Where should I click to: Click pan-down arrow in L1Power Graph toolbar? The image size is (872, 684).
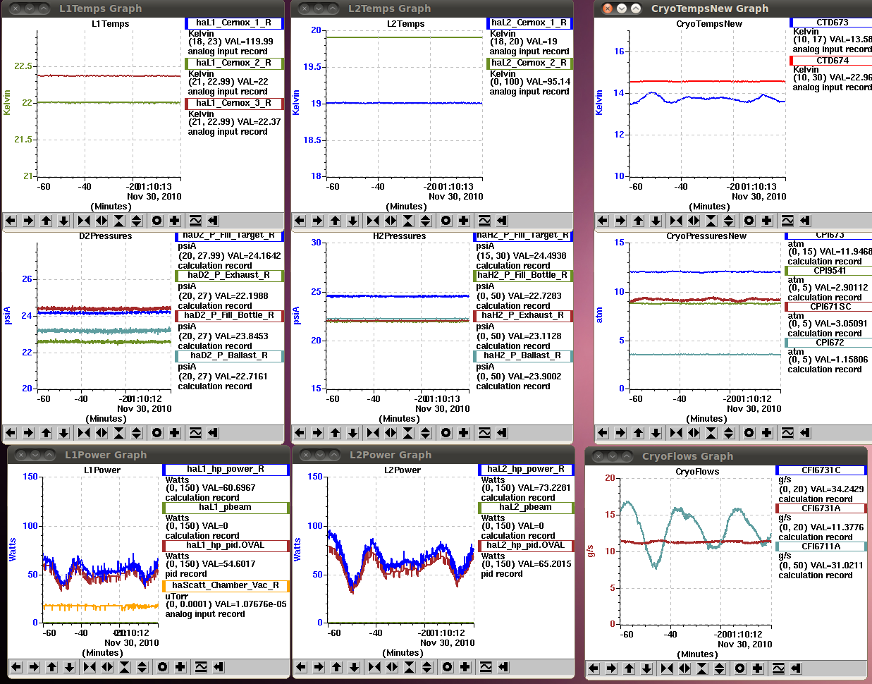click(x=69, y=666)
